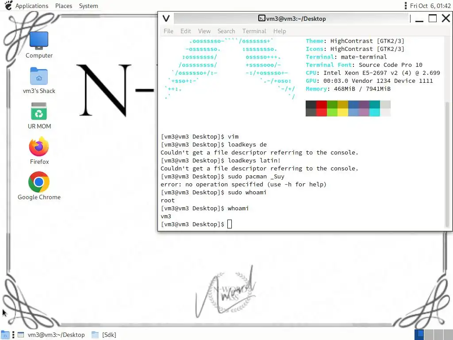Maximize the terminal window

[433, 19]
